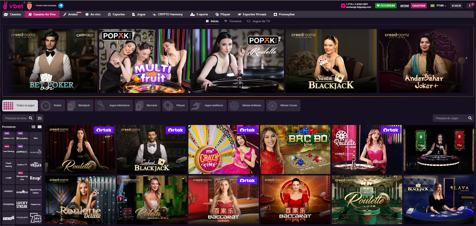Filter by Jogos asiáticos category

coord(208,105)
